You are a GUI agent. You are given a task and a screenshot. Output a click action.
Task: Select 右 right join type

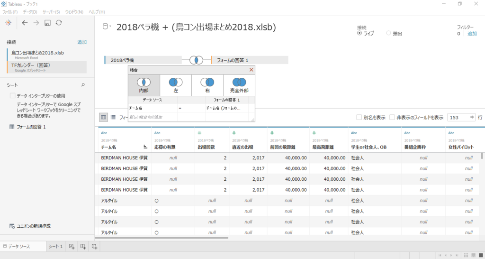click(x=207, y=85)
